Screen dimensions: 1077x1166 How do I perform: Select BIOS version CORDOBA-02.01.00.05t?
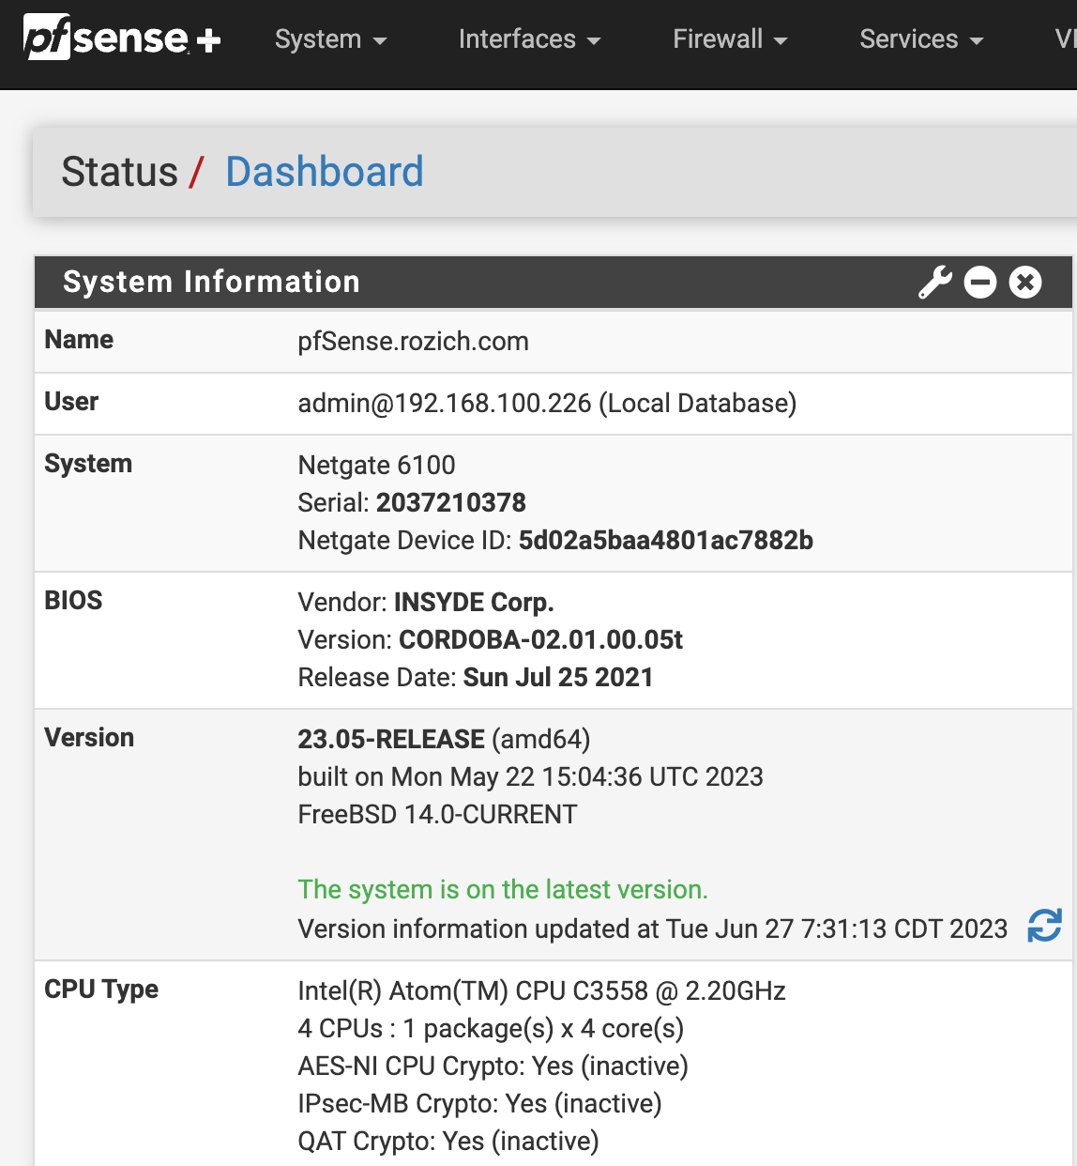541,639
